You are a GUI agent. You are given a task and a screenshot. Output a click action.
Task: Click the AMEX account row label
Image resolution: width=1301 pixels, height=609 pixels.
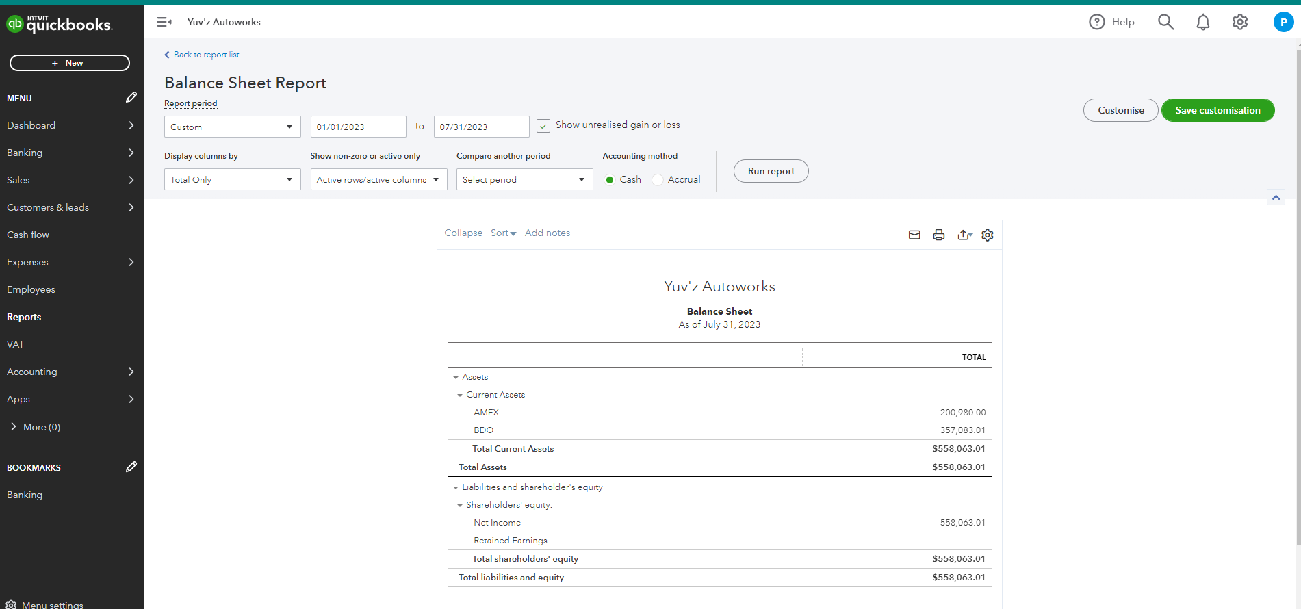[486, 413]
